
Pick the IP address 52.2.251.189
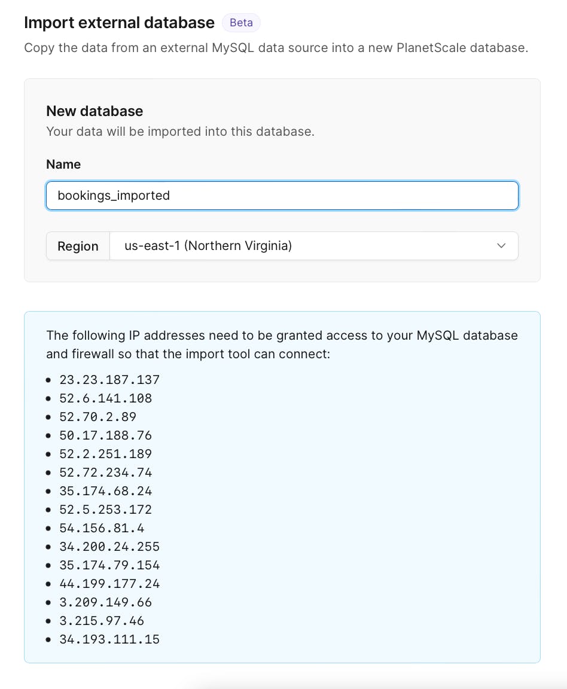click(x=106, y=454)
